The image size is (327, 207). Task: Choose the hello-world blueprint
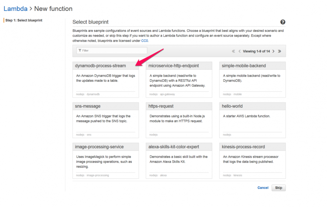253,120
